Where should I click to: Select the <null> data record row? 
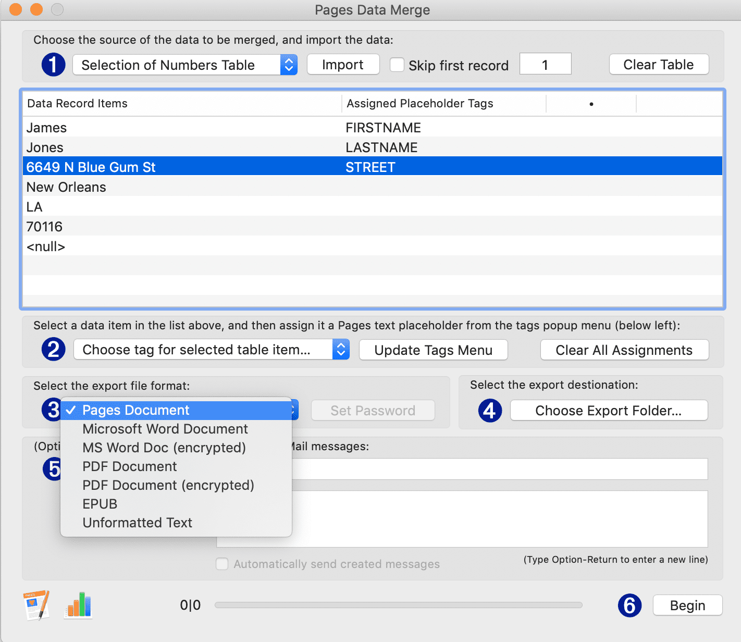click(x=373, y=246)
